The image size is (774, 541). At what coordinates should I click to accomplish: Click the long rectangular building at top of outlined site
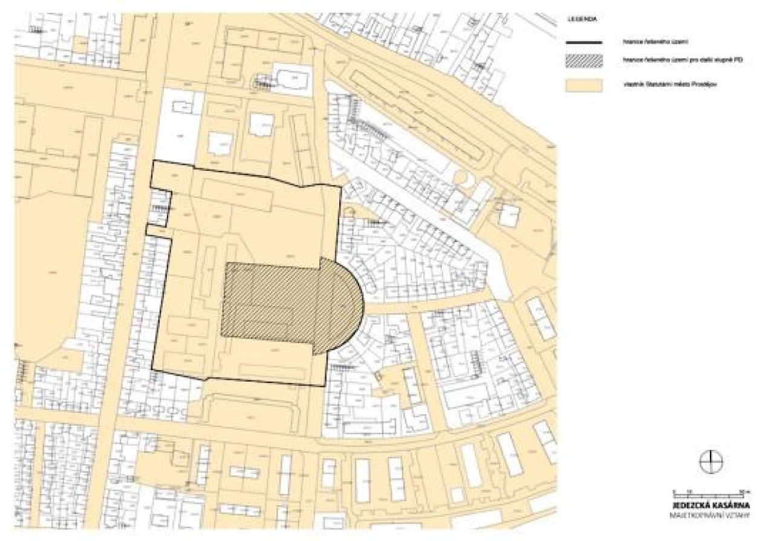(236, 193)
